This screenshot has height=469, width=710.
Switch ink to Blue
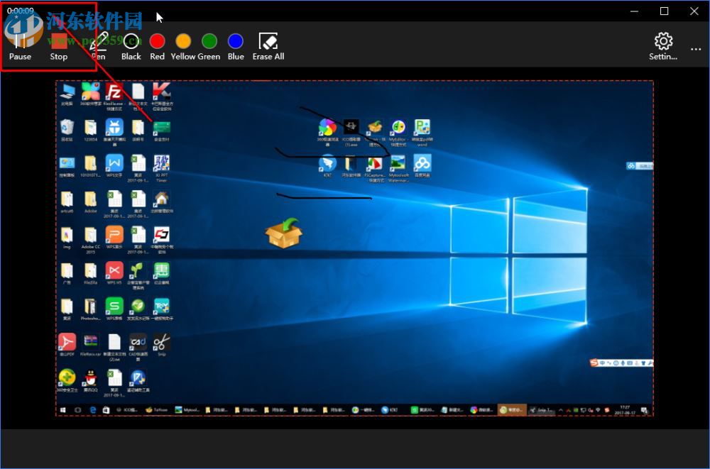pos(236,47)
